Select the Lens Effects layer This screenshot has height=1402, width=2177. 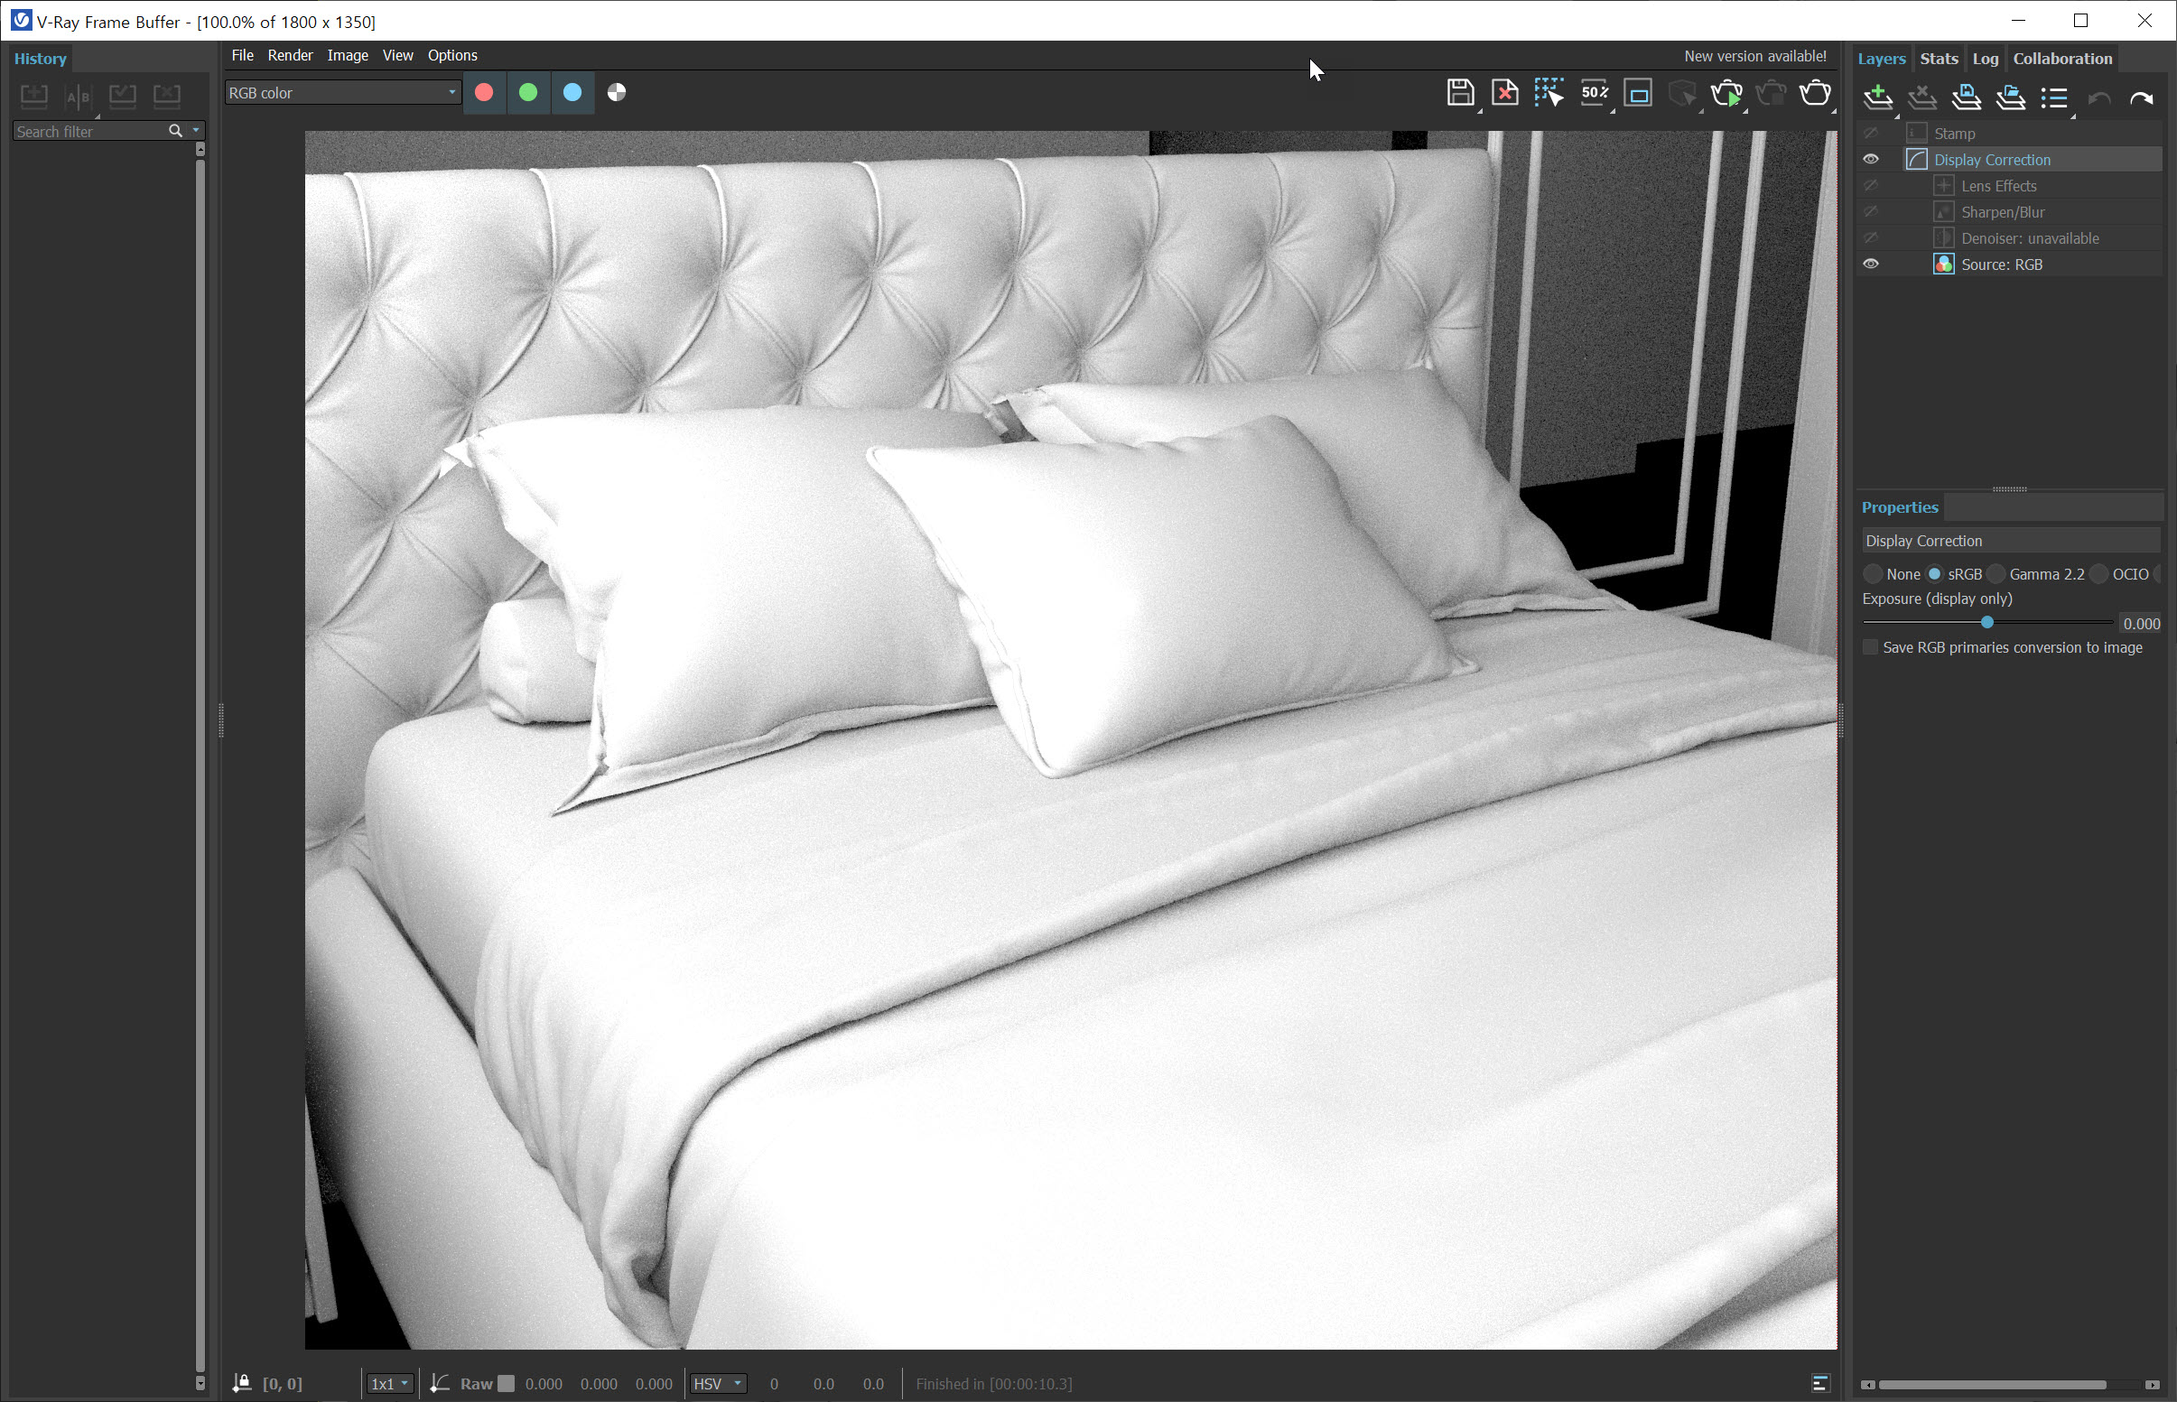[x=1998, y=186]
